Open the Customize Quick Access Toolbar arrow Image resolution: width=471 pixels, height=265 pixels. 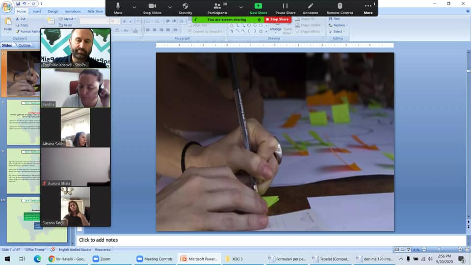[41, 3]
